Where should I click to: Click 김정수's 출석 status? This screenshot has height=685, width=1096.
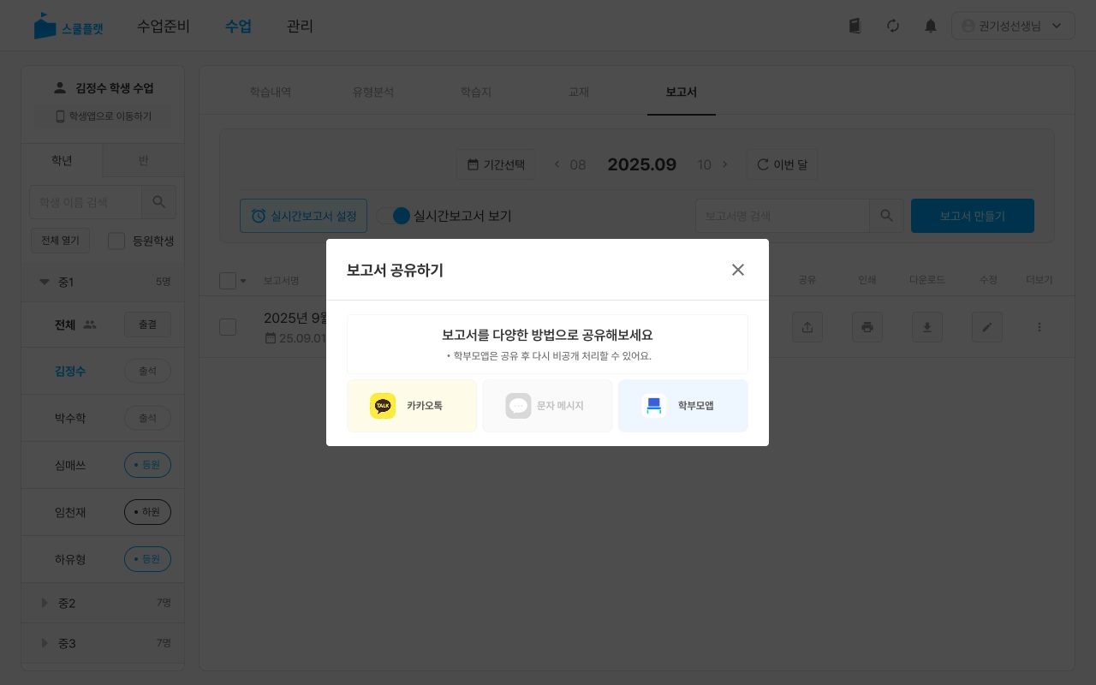[147, 371]
